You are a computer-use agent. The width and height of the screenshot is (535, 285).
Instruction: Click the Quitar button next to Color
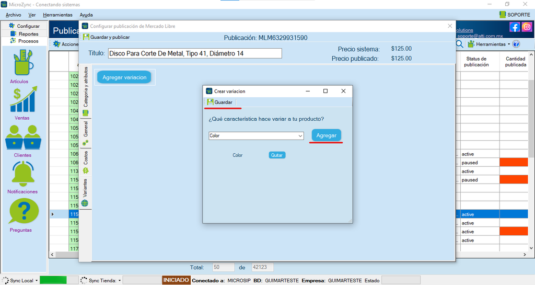(277, 155)
